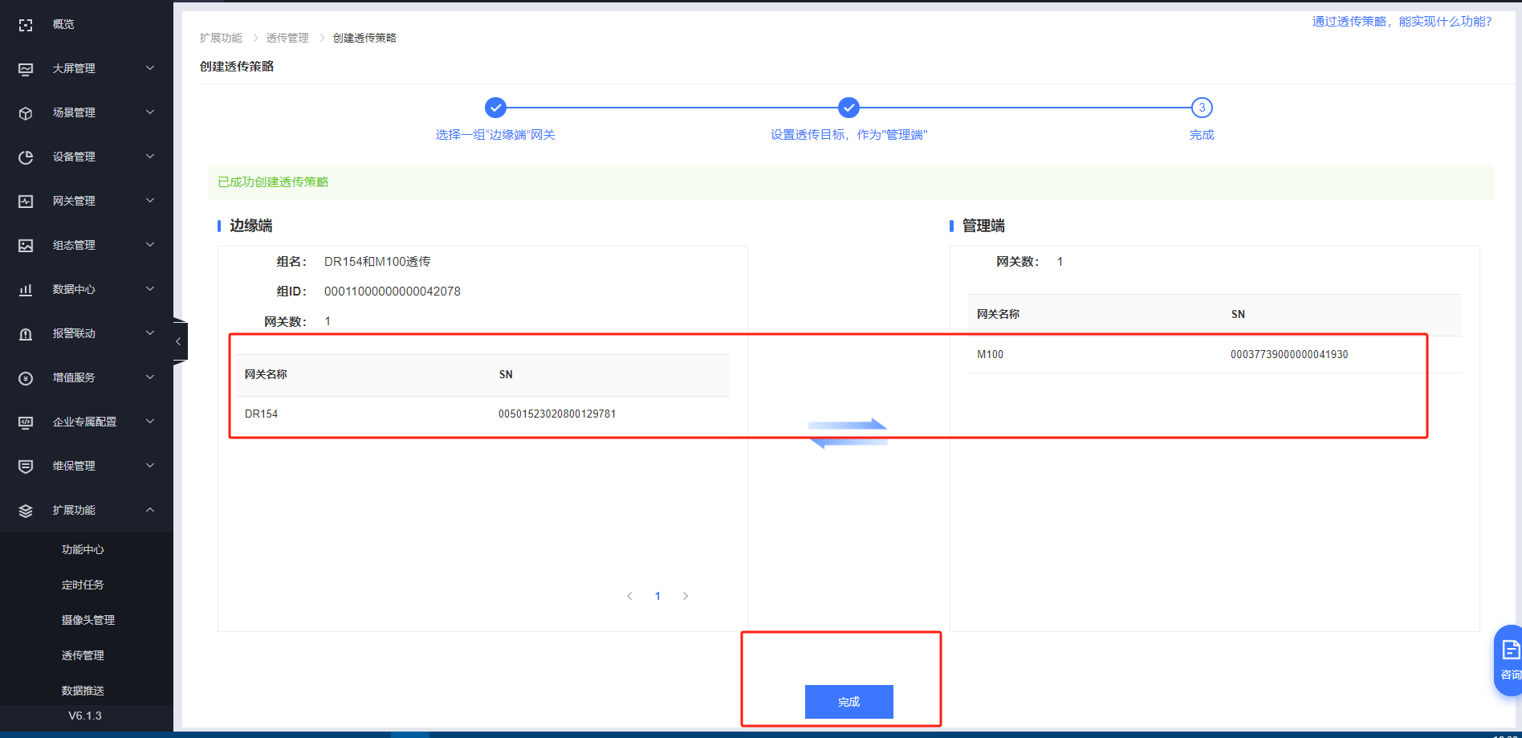Image resolution: width=1522 pixels, height=738 pixels.
Task: Click the 报警联动 alarm icon
Action: 26,334
